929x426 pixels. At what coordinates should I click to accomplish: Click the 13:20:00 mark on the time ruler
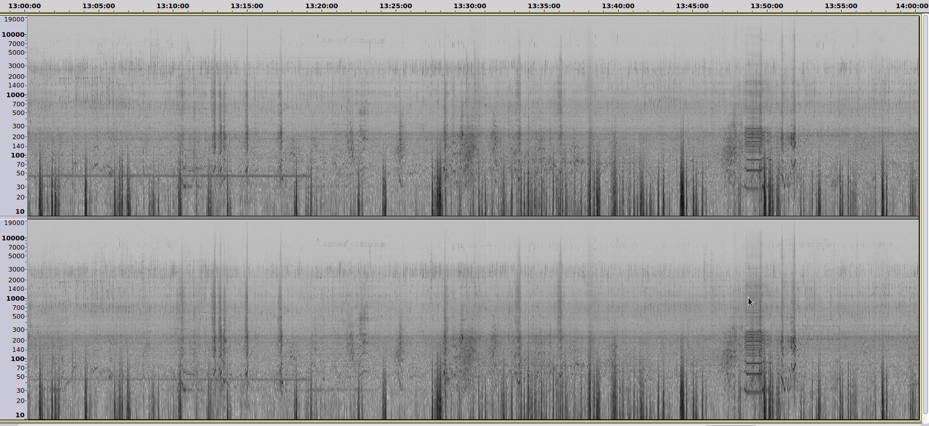point(322,6)
